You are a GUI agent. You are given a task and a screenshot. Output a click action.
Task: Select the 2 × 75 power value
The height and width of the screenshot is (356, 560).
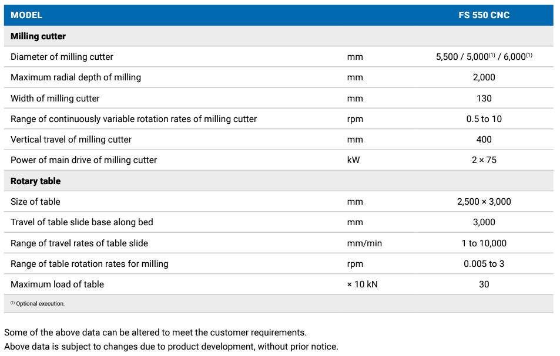click(x=484, y=160)
